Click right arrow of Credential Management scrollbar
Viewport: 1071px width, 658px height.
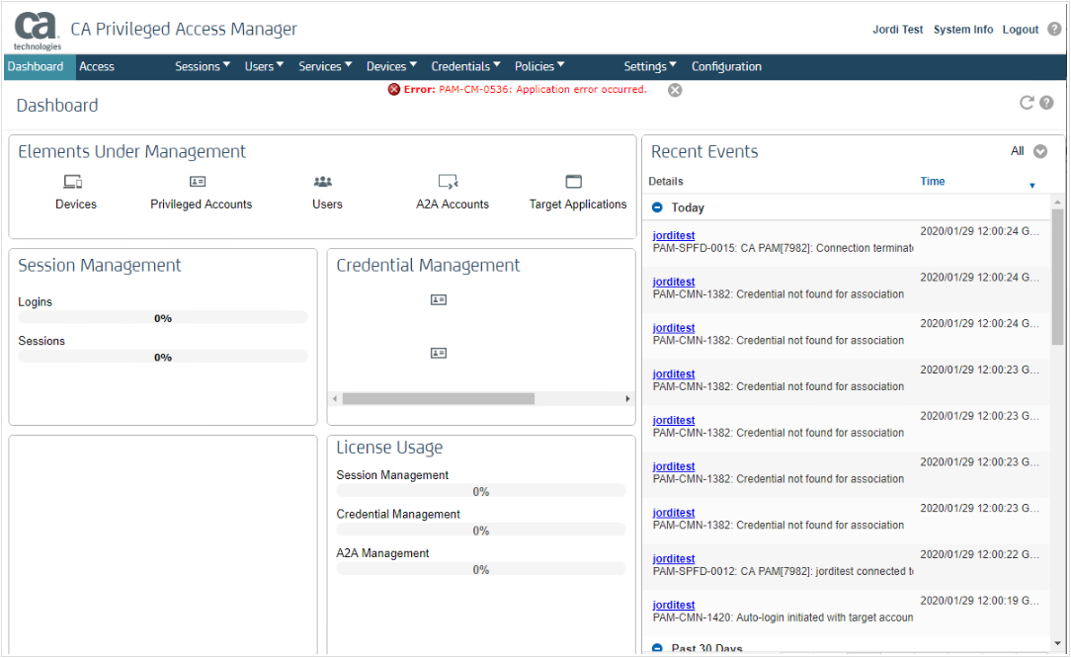(627, 398)
